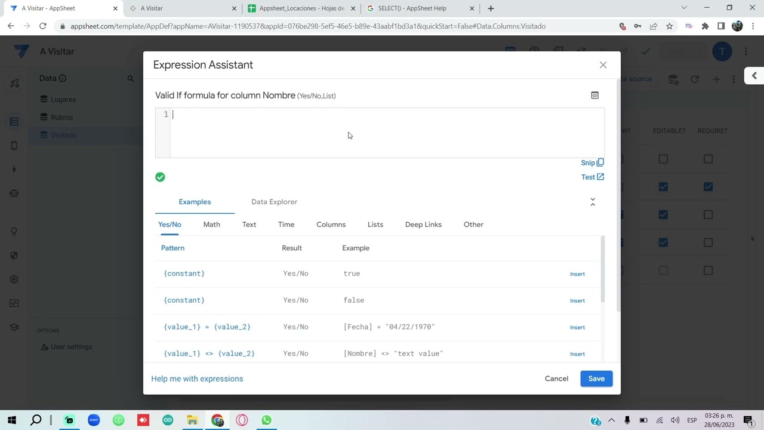Open the editor main three-dot menu
The height and width of the screenshot is (430, 764).
click(746, 51)
